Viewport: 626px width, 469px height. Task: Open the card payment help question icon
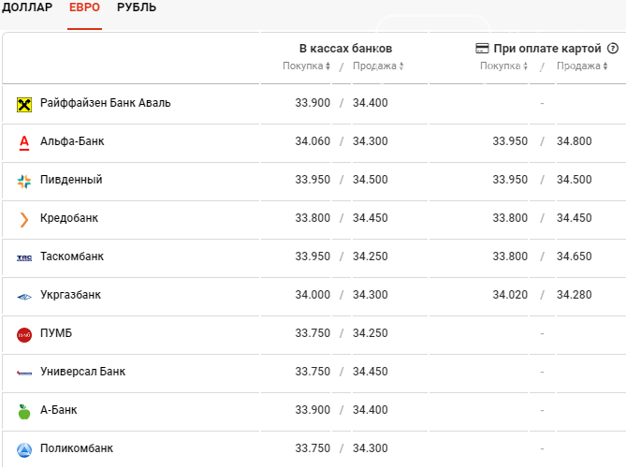(612, 49)
